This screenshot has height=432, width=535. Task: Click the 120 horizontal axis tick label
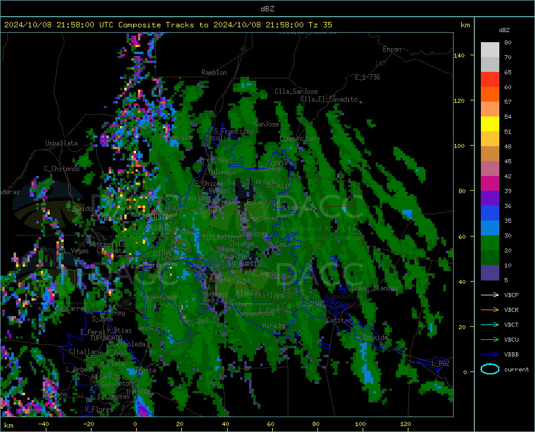click(405, 424)
